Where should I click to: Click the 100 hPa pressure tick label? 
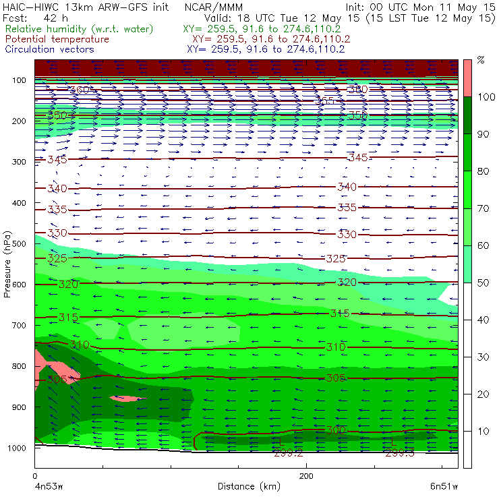[x=19, y=80]
